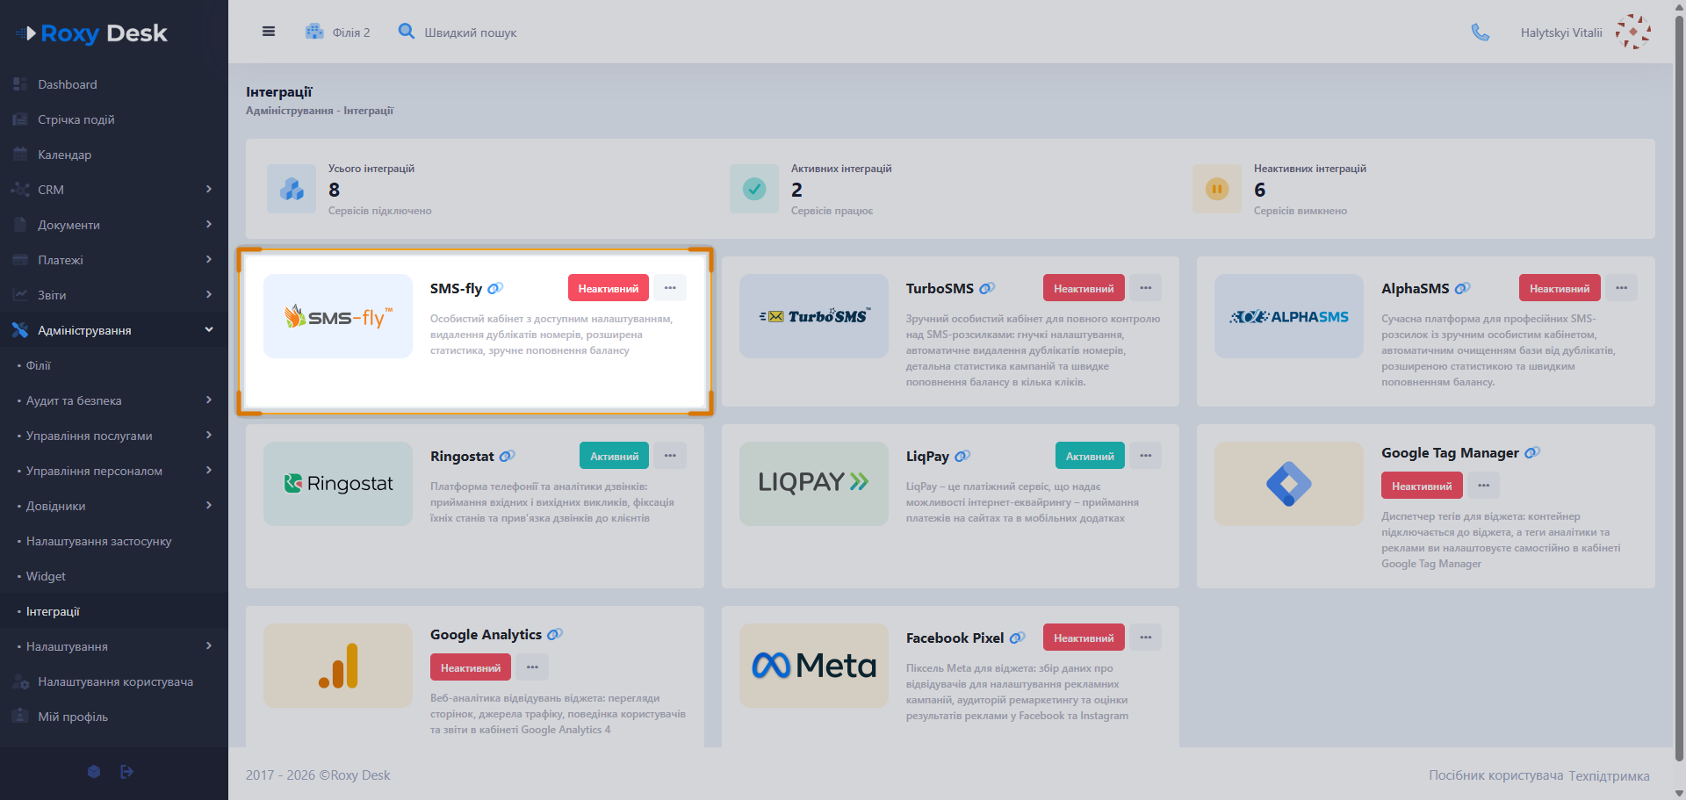This screenshot has height=800, width=1686.
Task: Expand the Платежі menu chevron
Action: tap(209, 259)
